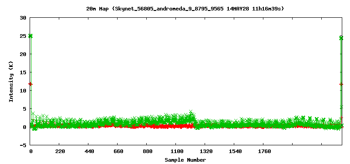Click the x-axis tick label 1100

[x=177, y=152]
